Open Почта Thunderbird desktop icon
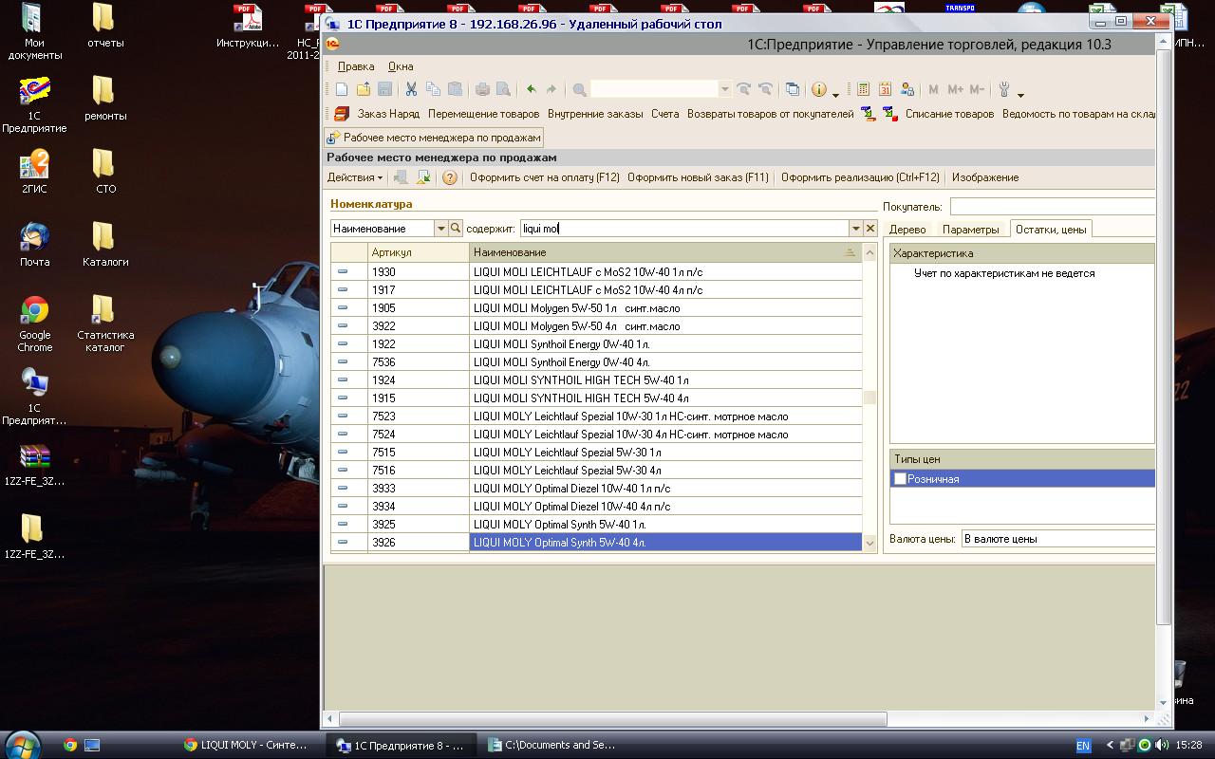1215x759 pixels. (35, 245)
